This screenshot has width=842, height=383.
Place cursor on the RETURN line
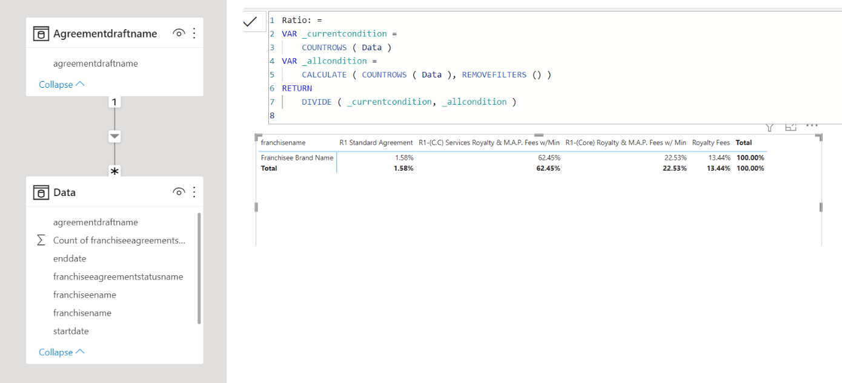(297, 88)
